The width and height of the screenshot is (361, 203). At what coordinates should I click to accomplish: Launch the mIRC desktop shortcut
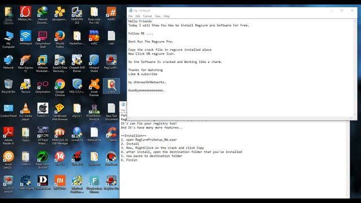(94, 38)
